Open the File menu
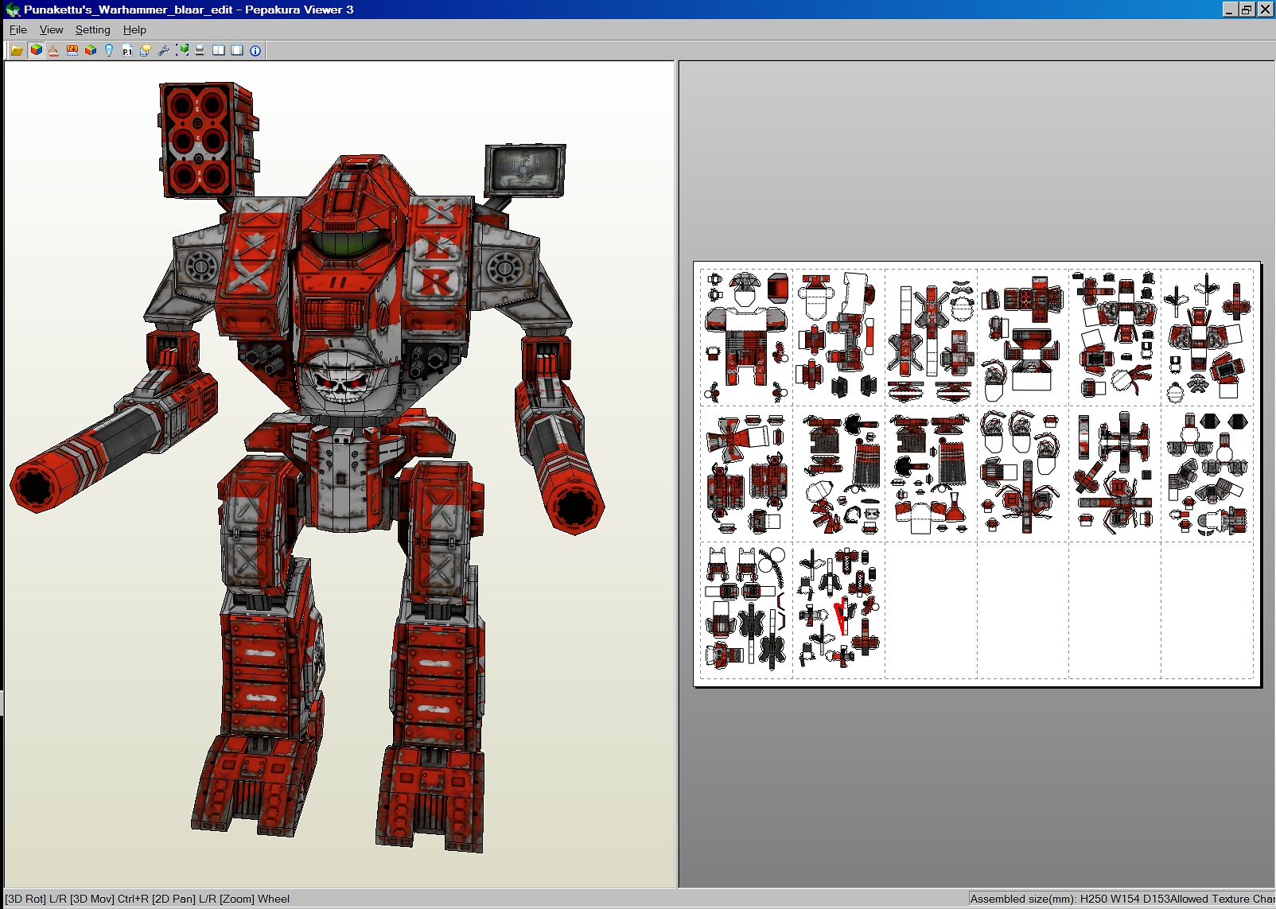The image size is (1276, 909). coord(18,29)
